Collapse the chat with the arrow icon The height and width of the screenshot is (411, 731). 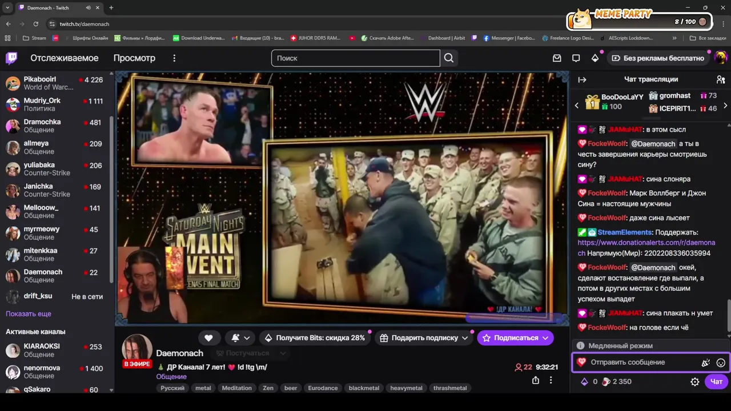(x=582, y=79)
